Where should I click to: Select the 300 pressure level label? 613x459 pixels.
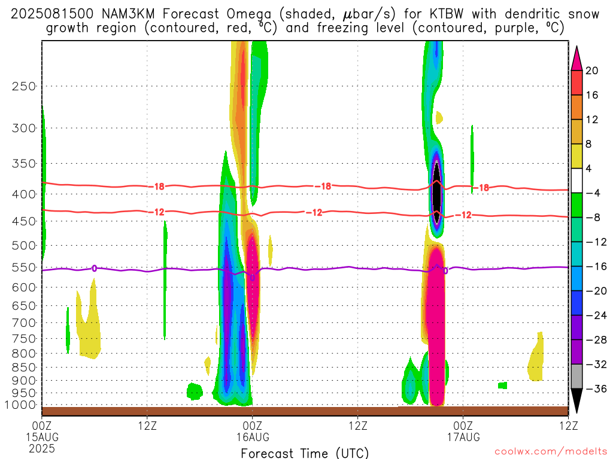pos(24,128)
